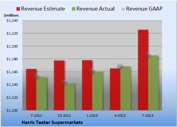Click the $1,180 axis value

pos(12,59)
